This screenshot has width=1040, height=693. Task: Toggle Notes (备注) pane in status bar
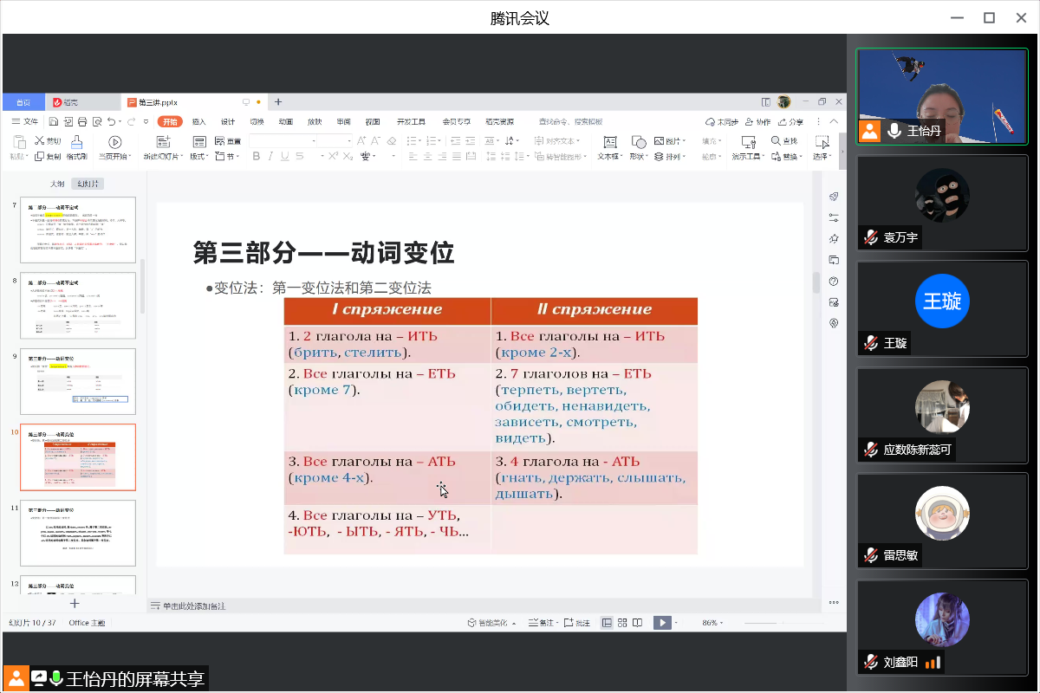pyautogui.click(x=543, y=623)
